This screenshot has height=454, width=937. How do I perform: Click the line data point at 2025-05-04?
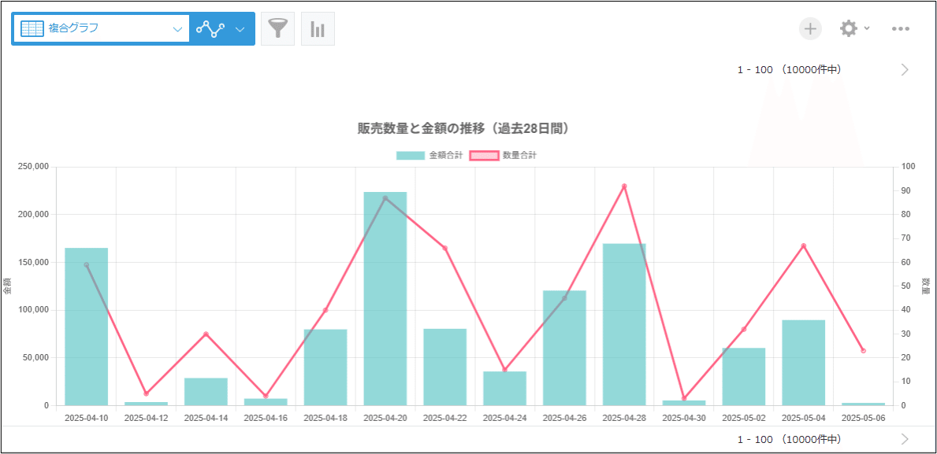click(x=804, y=246)
